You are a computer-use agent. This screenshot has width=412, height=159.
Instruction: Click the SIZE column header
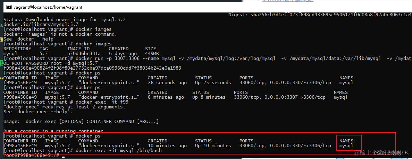(x=150, y=49)
